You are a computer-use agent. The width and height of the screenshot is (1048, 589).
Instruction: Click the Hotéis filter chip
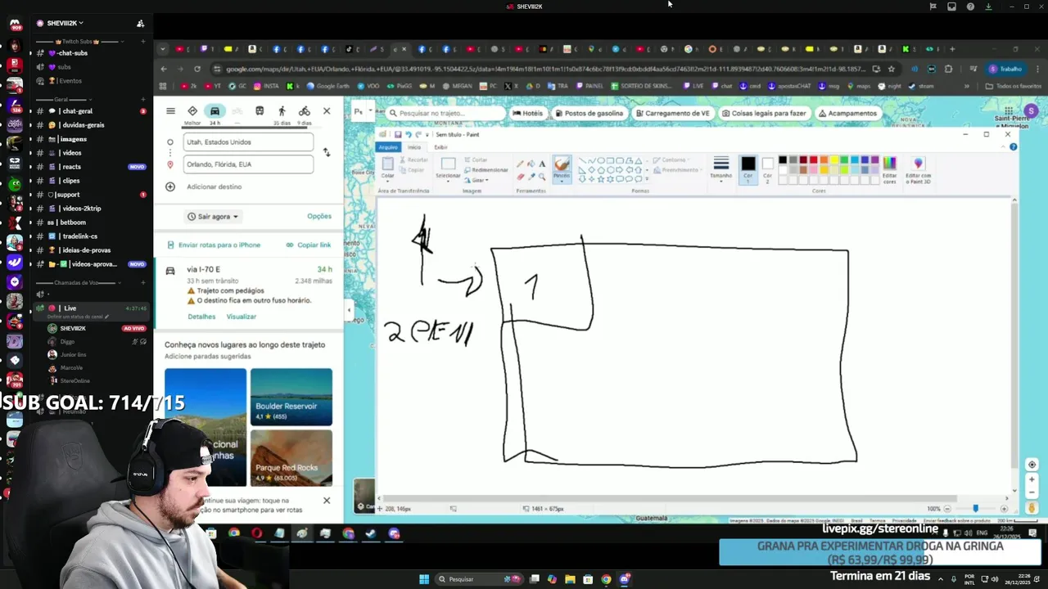pos(527,113)
